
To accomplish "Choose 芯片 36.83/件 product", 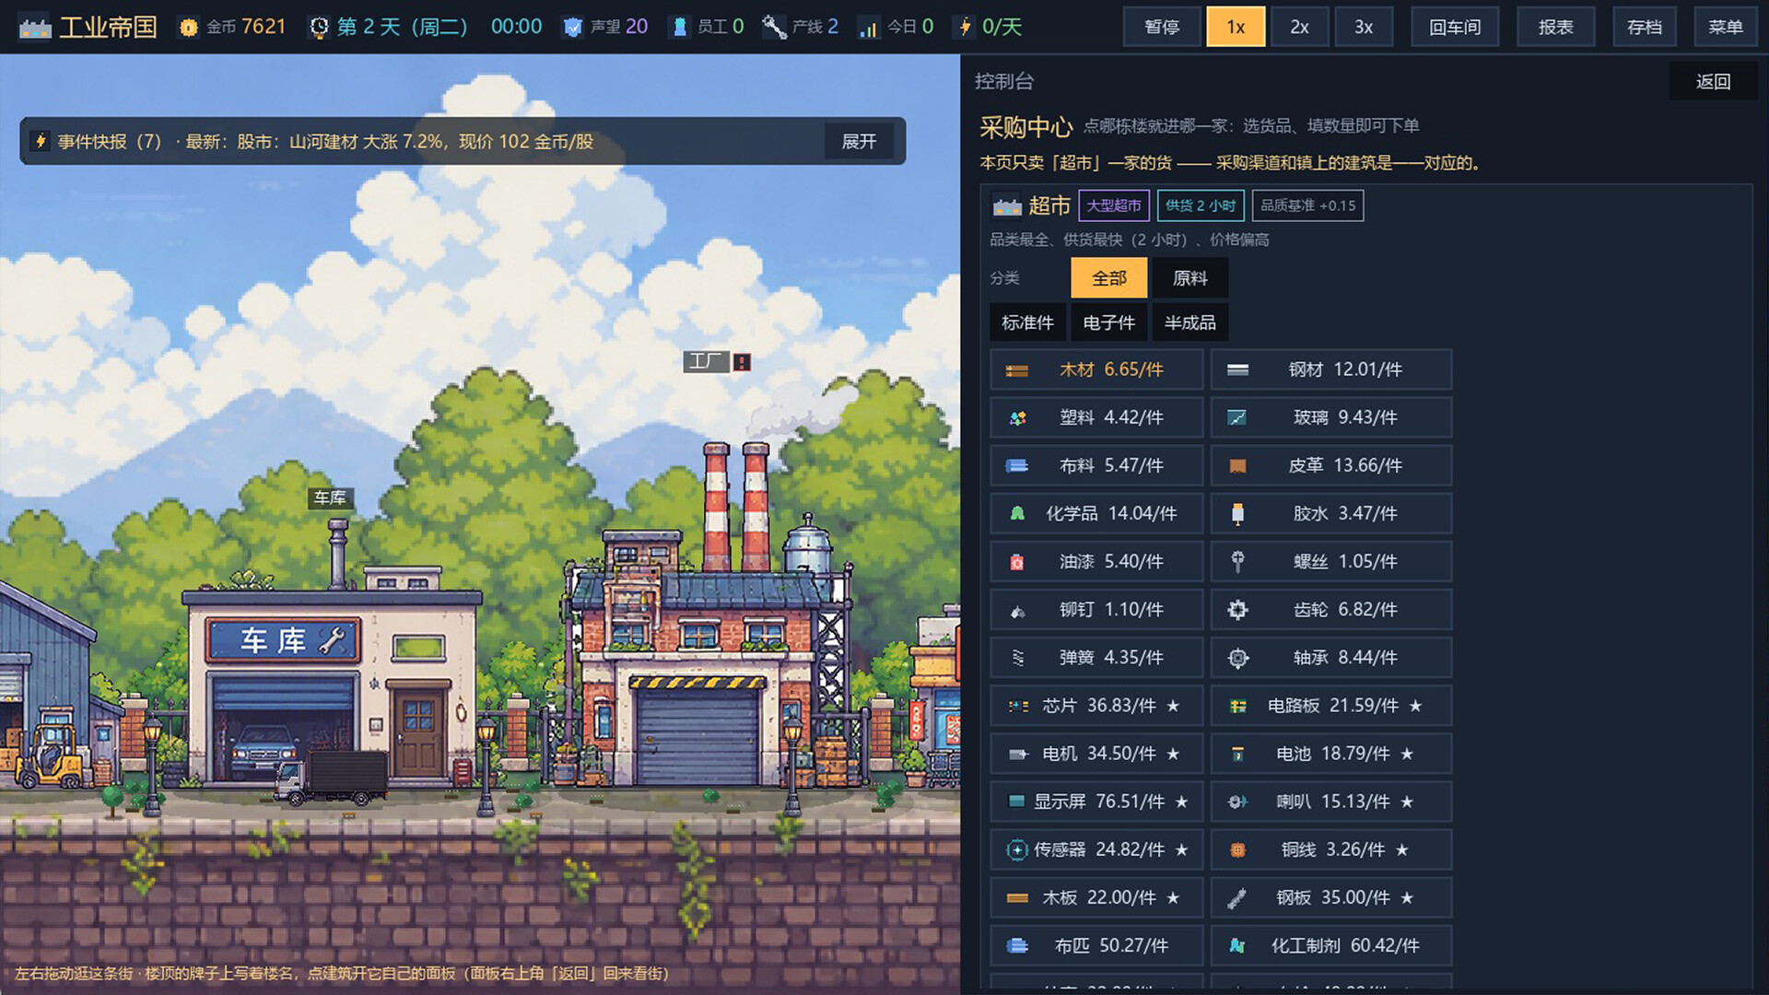I will [1097, 706].
